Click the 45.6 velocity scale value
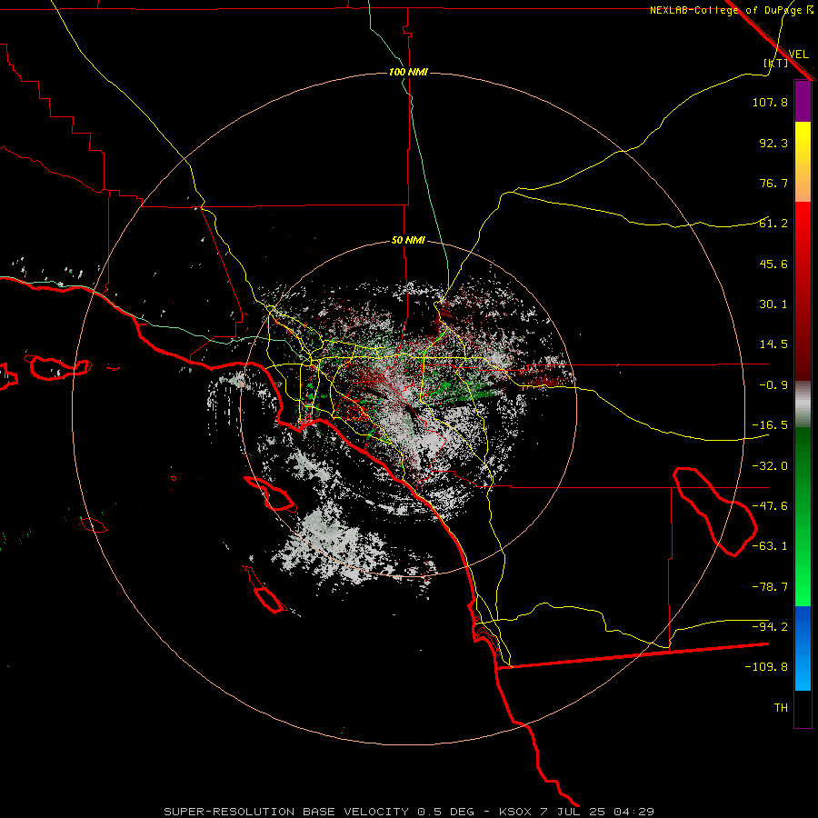This screenshot has height=818, width=818. pos(773,264)
